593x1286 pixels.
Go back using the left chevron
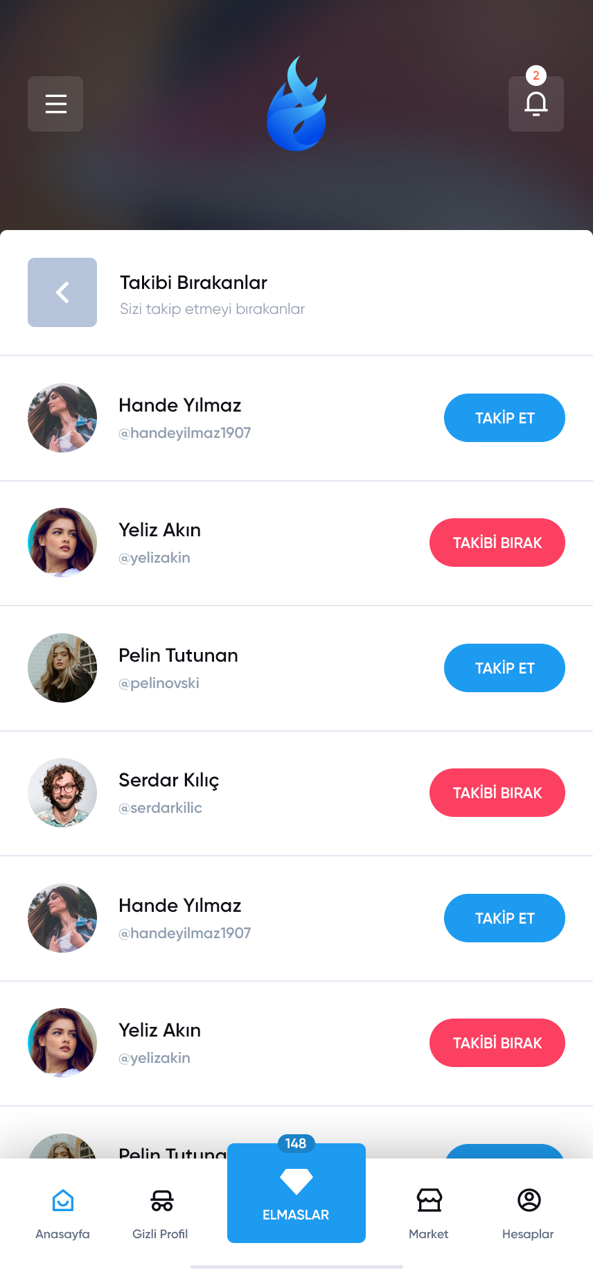coord(62,292)
